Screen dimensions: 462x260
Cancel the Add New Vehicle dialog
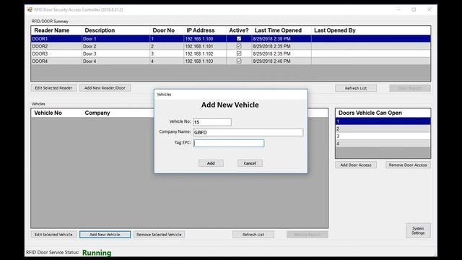250,163
